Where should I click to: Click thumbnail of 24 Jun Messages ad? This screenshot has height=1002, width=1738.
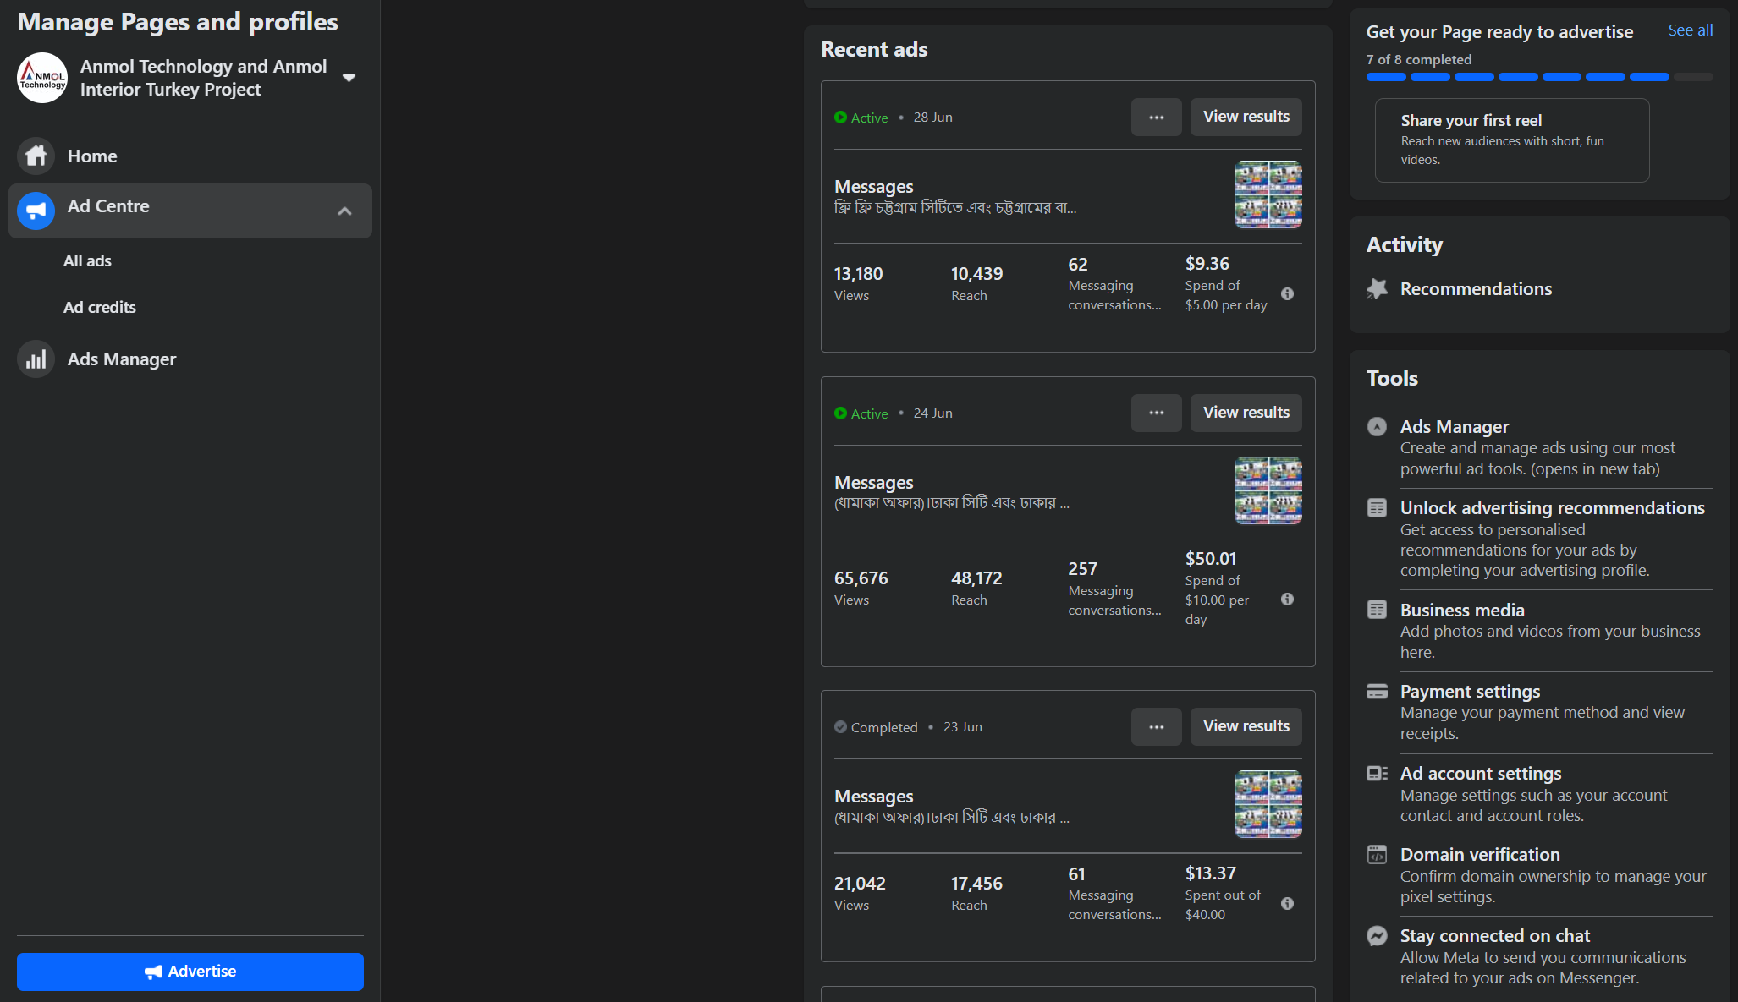[1268, 490]
